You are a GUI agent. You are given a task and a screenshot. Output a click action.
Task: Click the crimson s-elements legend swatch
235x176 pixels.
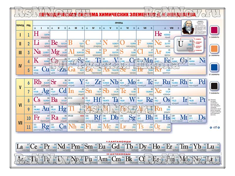[214, 30]
